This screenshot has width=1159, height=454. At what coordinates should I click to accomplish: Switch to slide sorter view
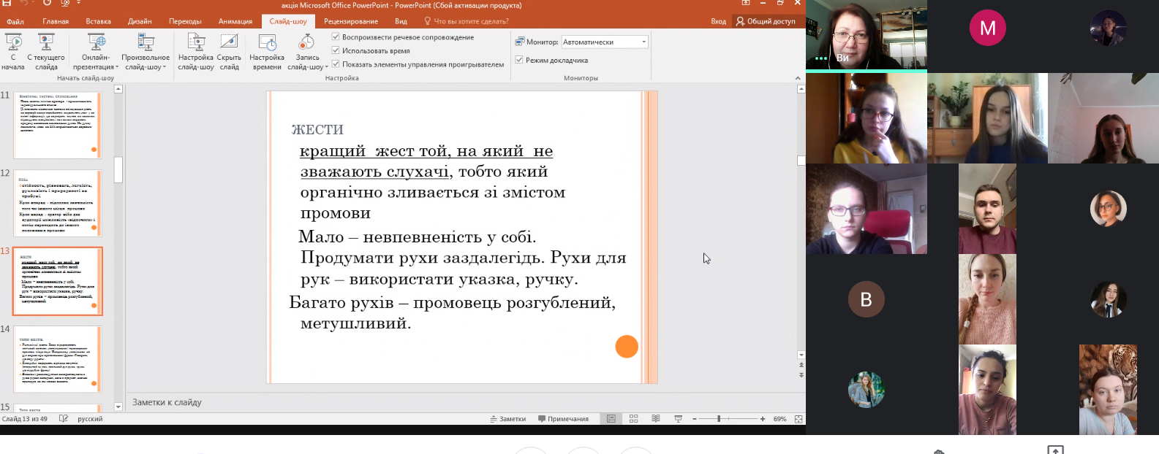tap(633, 419)
